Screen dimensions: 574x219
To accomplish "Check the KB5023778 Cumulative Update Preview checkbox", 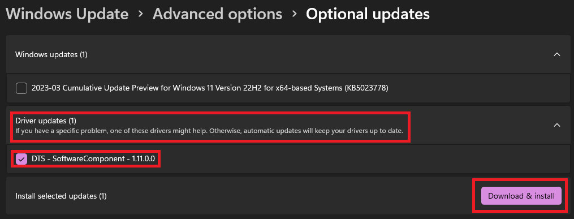I will tap(21, 88).
